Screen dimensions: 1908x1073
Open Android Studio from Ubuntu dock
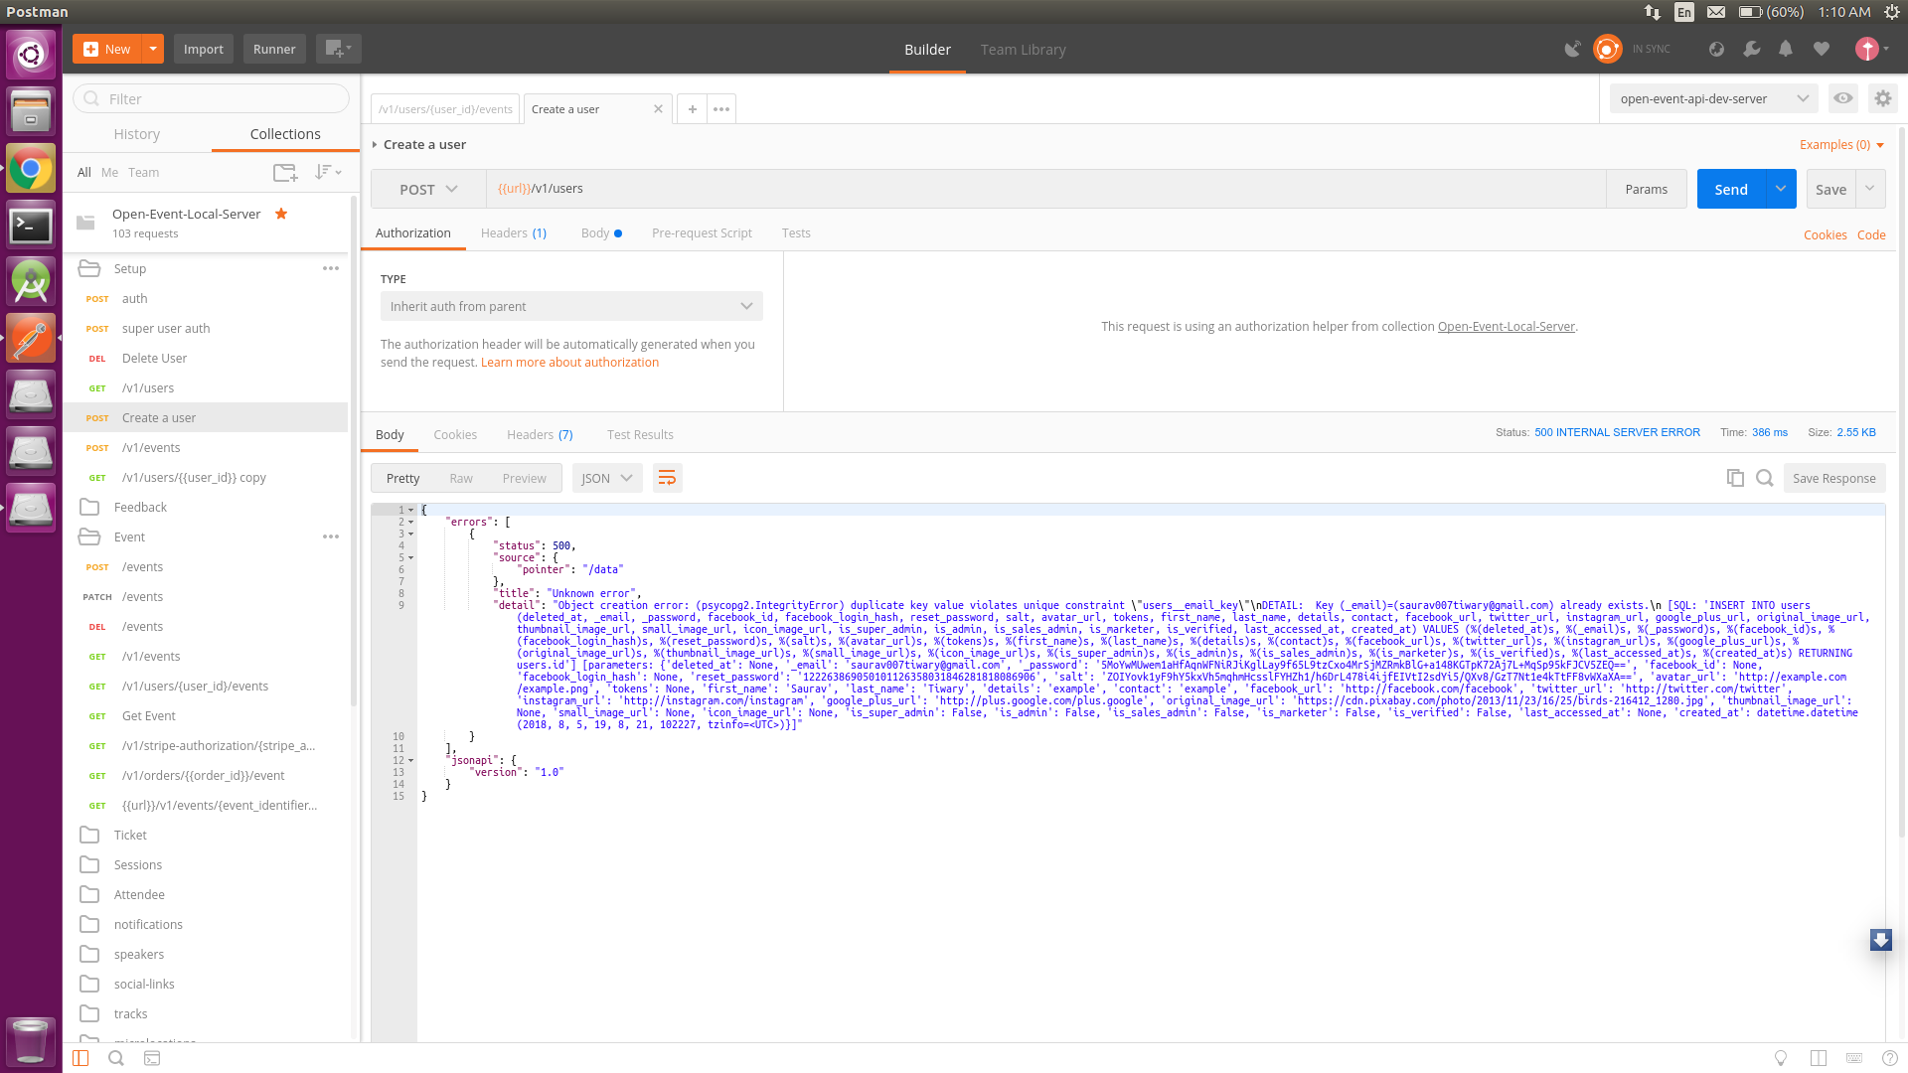pyautogui.click(x=31, y=282)
